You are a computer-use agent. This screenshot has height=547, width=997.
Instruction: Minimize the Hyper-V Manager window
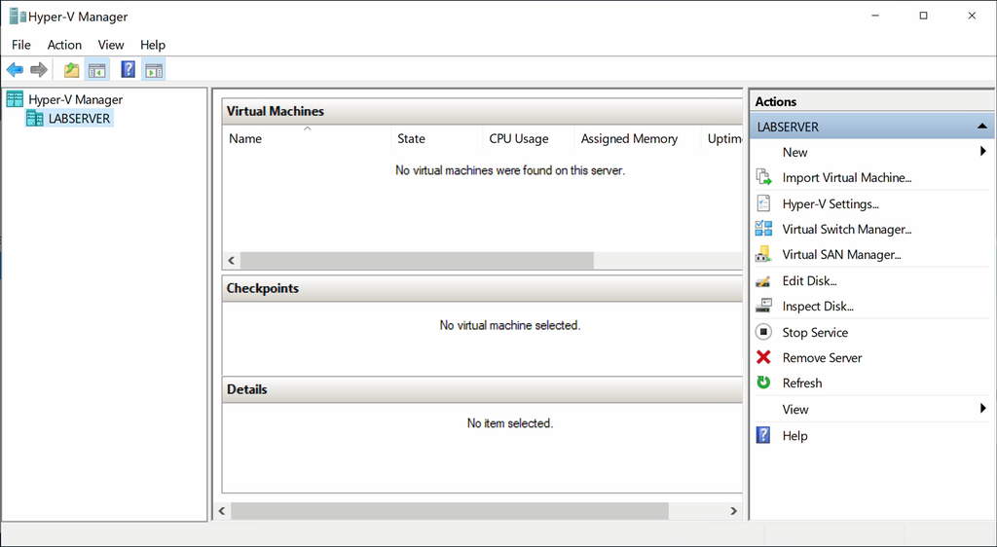[875, 16]
